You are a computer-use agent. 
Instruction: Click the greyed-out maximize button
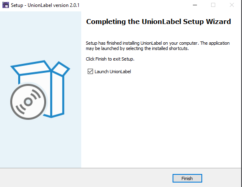click(213, 5)
